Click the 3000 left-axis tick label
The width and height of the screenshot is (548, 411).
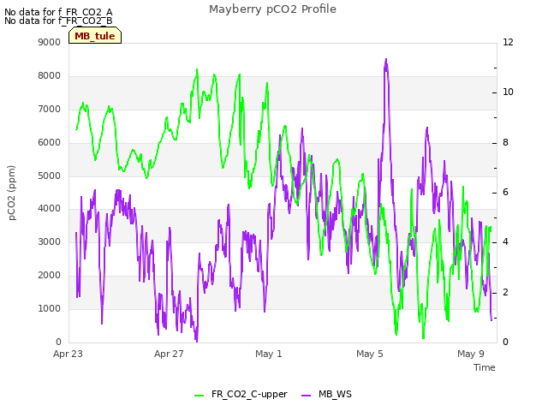[50, 241]
